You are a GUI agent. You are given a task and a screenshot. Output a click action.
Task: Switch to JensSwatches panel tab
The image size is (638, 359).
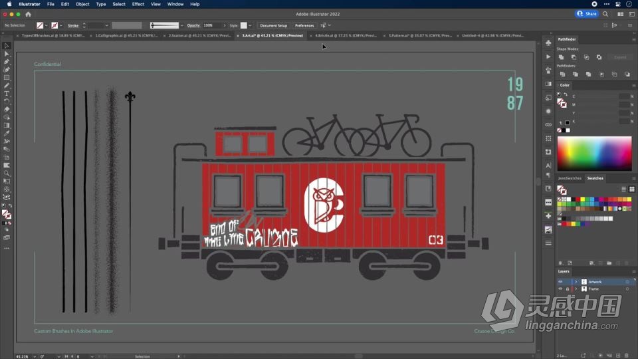pos(570,178)
